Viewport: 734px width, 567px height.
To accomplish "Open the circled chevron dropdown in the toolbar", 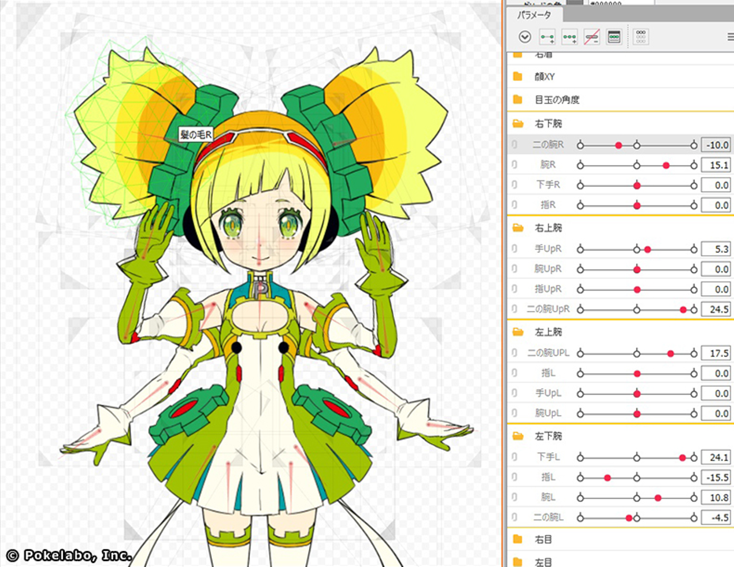I will pos(525,37).
